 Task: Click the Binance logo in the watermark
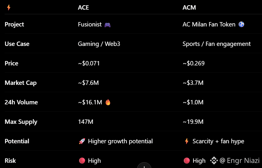pos(214,160)
